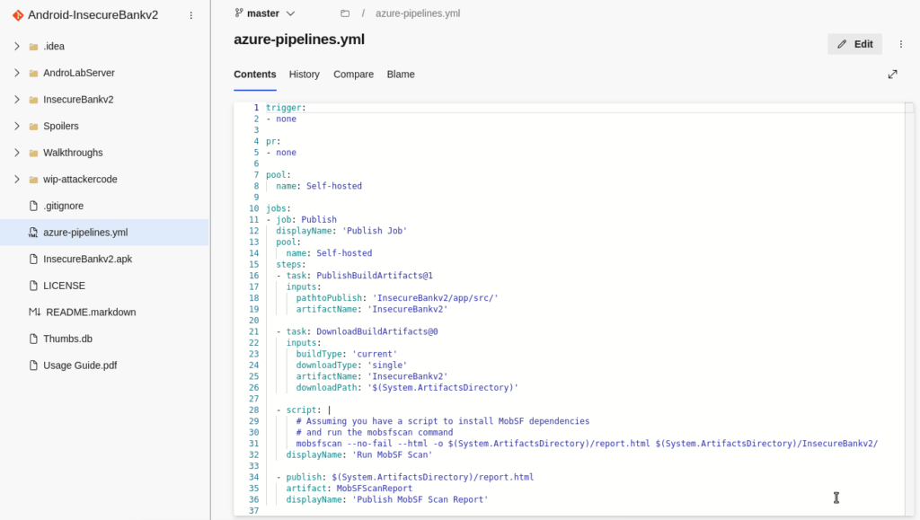Select README.markdown in file tree
The image size is (920, 520).
[x=91, y=312]
